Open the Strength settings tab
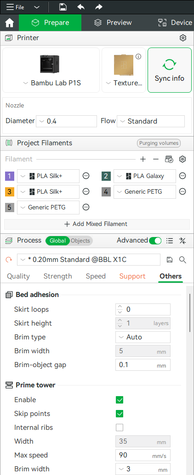This screenshot has width=194, height=475. [58, 276]
